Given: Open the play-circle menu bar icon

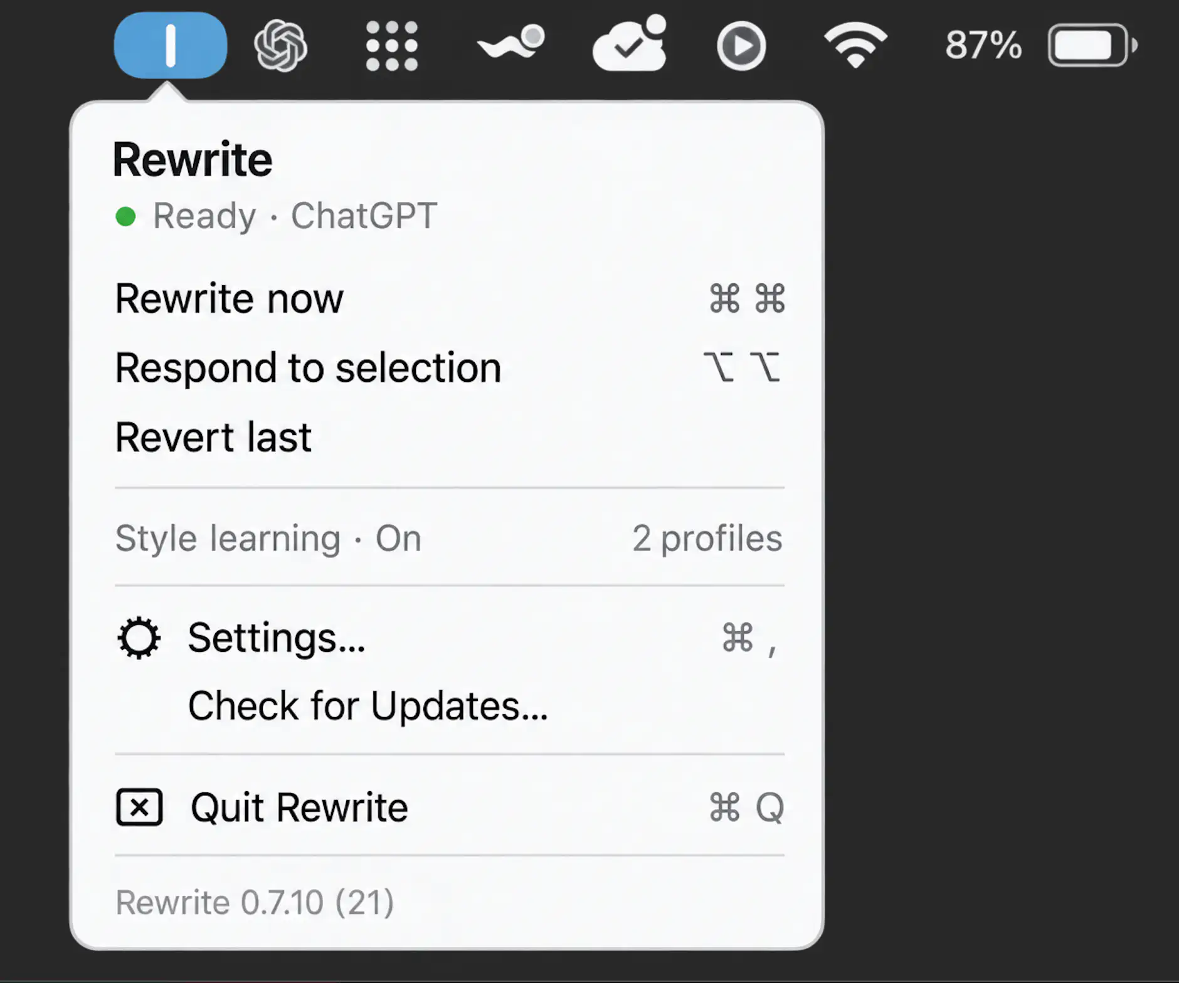Looking at the screenshot, I should pyautogui.click(x=741, y=46).
